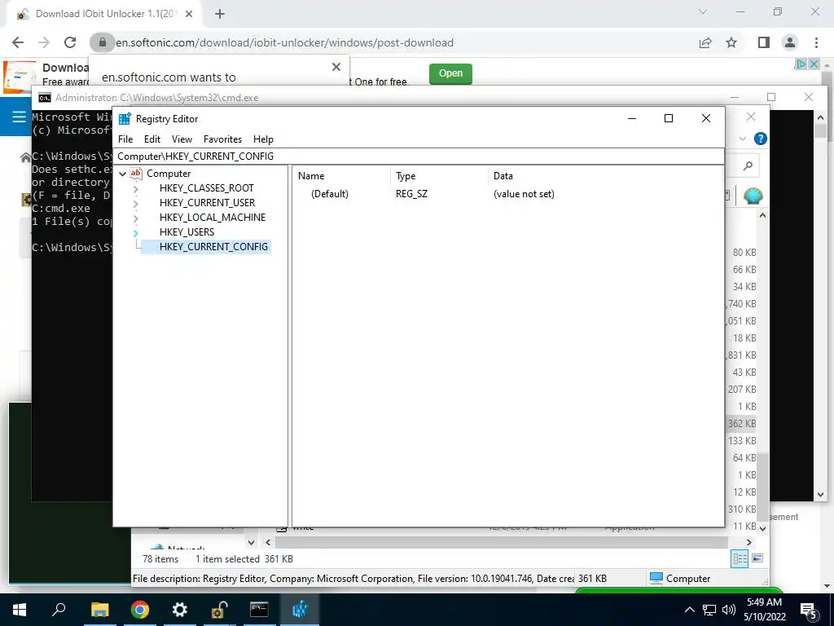Show hidden system tray icons
834x626 pixels.
tap(689, 610)
